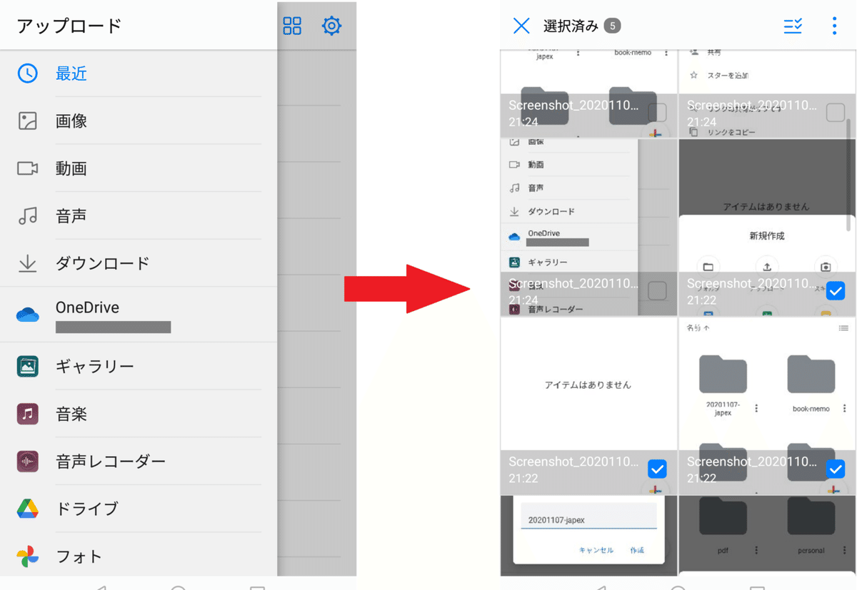This screenshot has width=857, height=590.
Task: Uncheck the box on 新規作成 screenshot thumbnail
Action: pos(836,291)
